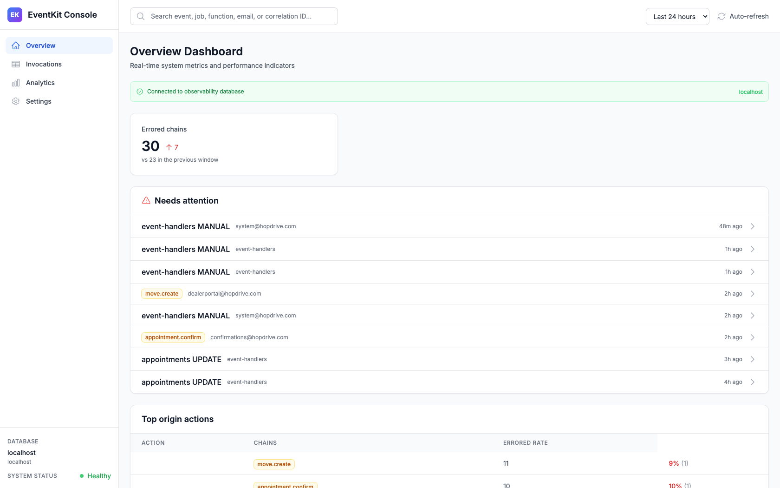Click the appointment.confirm badge in Needs attention

tap(173, 337)
